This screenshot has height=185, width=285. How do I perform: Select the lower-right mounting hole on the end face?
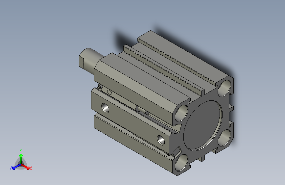[224, 138]
